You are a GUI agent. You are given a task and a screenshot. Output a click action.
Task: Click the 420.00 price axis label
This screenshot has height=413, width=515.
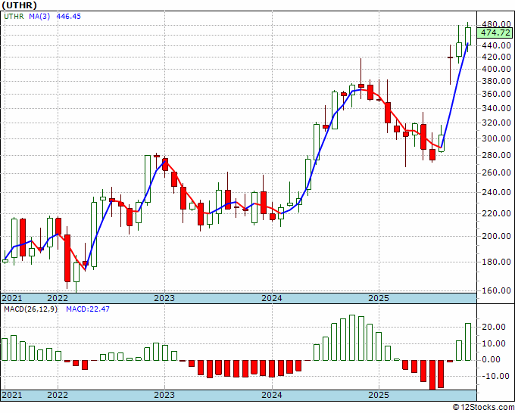tap(496, 57)
